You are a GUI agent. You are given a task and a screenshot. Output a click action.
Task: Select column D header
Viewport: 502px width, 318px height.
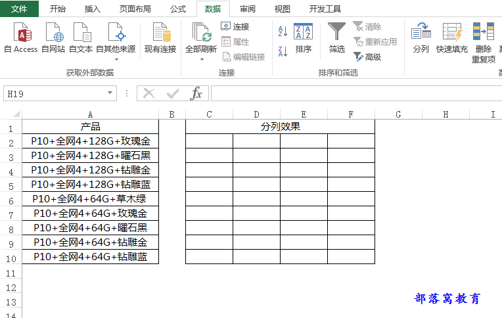pos(256,114)
